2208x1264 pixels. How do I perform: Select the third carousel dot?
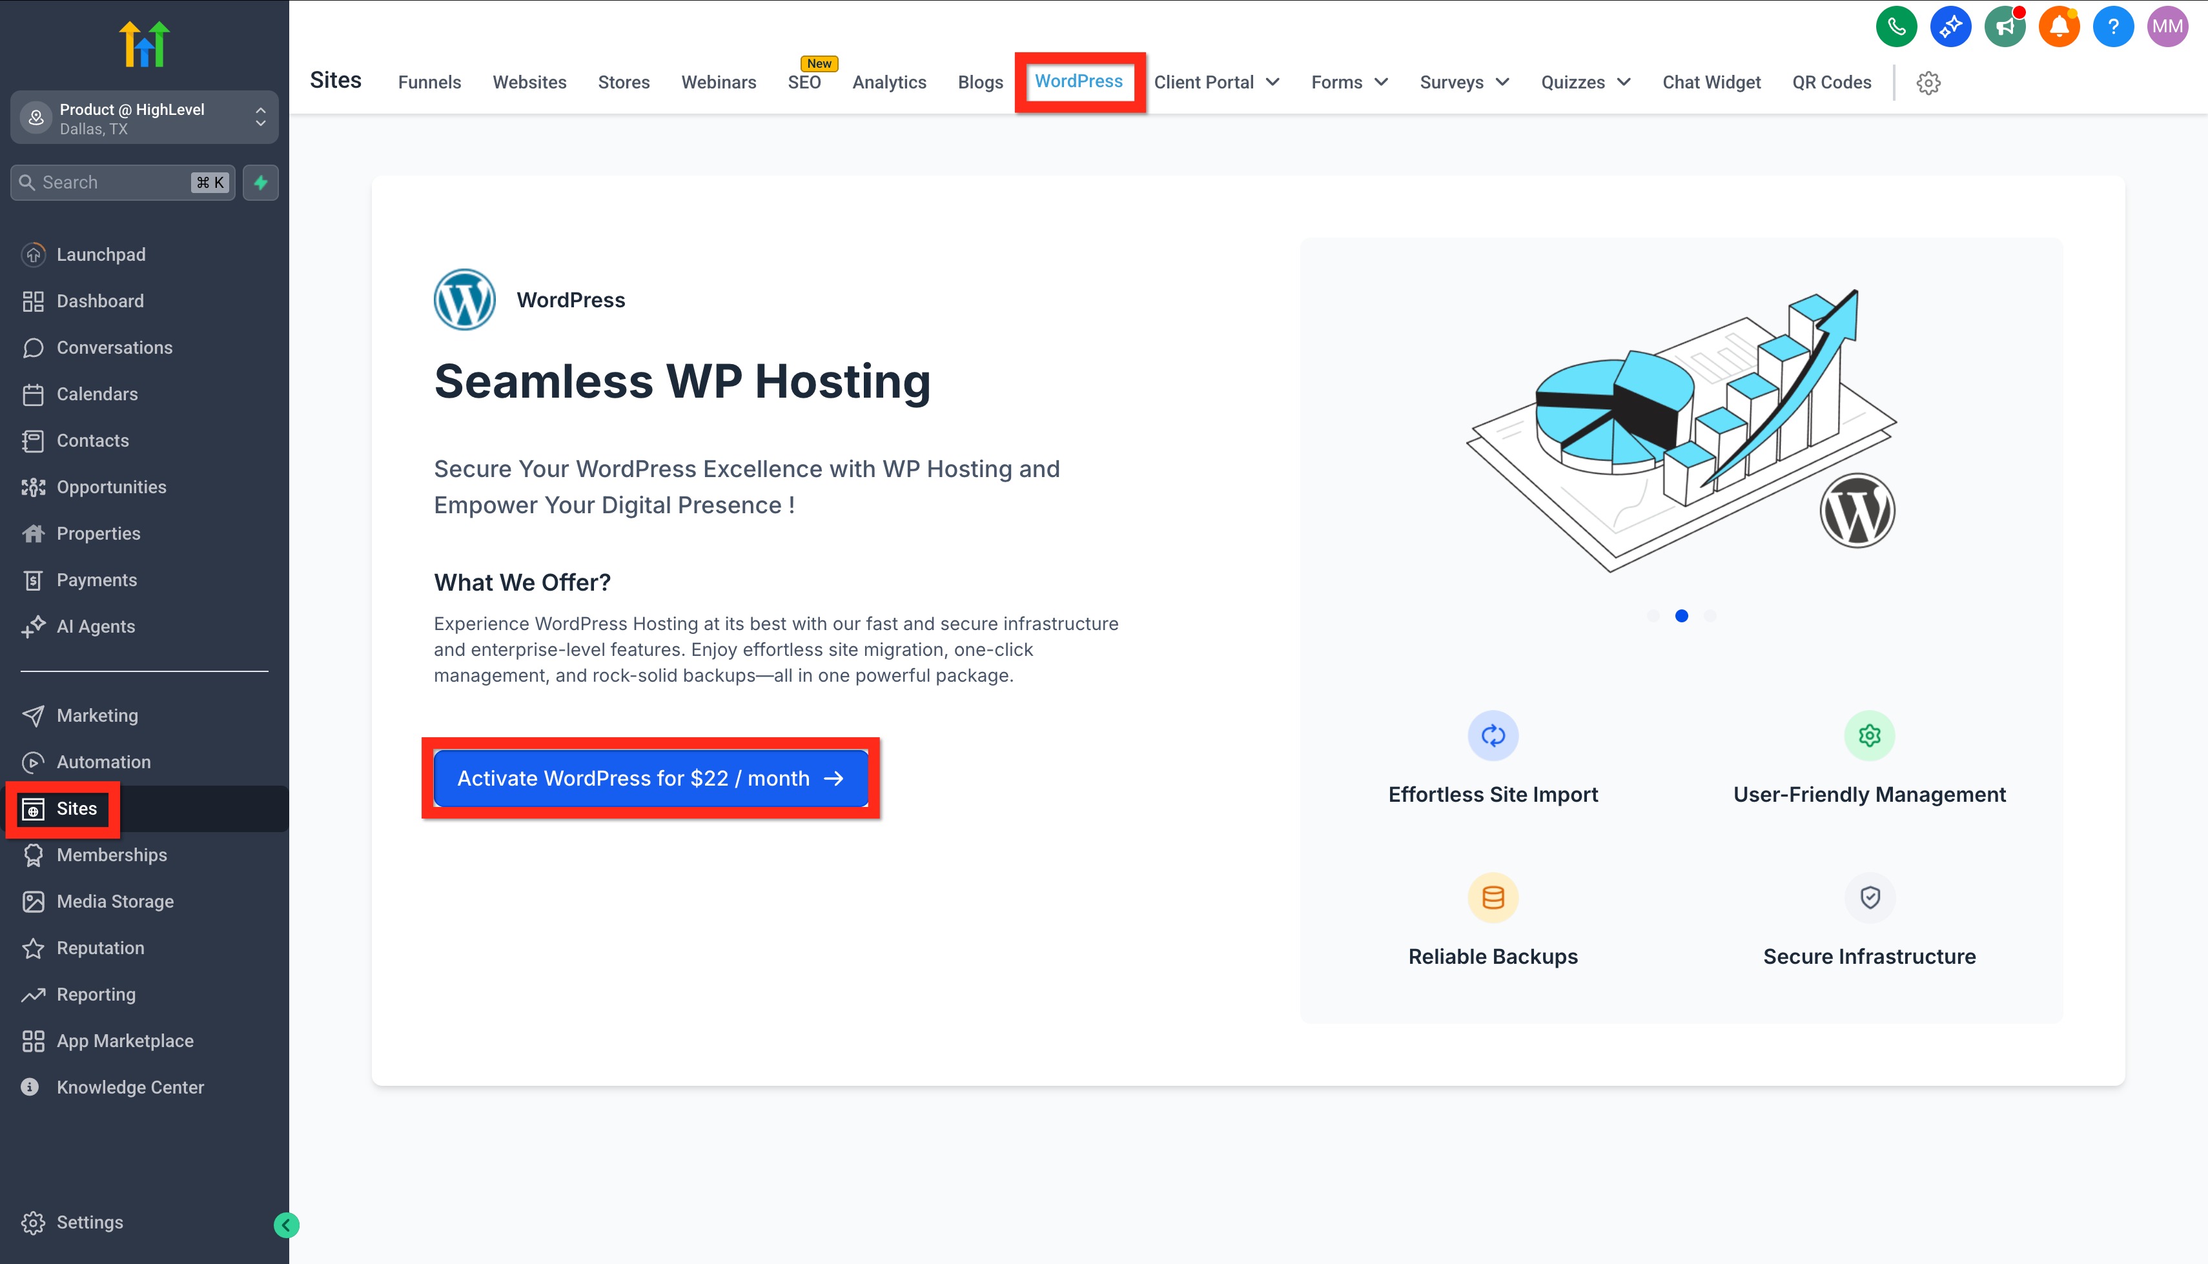(1710, 615)
